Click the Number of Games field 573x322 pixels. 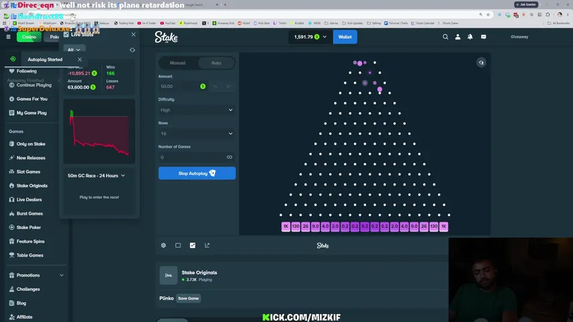(x=197, y=158)
